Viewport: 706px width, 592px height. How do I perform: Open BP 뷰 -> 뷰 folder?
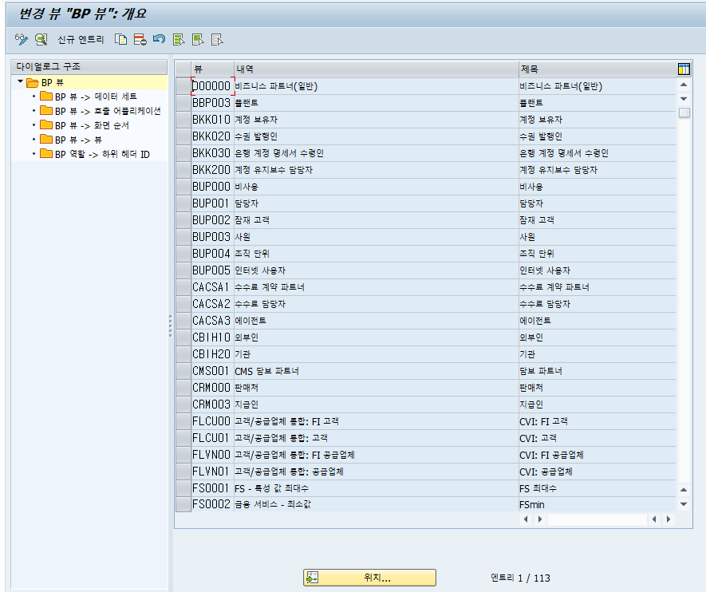71,140
